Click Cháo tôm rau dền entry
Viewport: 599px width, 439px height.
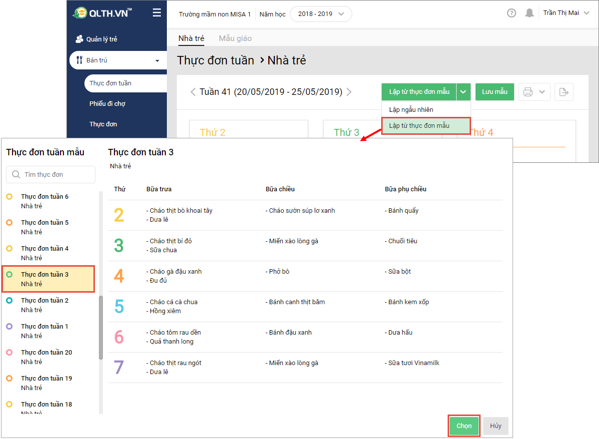pos(173,333)
